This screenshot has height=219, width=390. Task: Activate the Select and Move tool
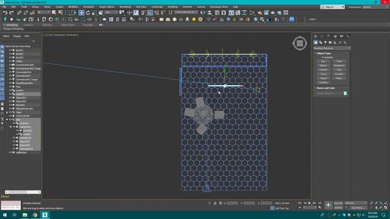tap(81, 13)
